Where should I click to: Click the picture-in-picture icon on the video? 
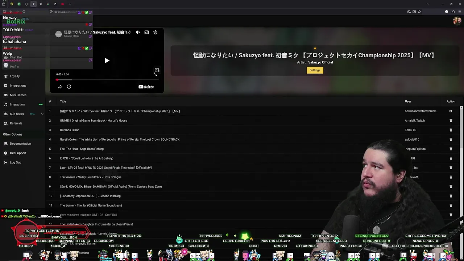tap(157, 70)
